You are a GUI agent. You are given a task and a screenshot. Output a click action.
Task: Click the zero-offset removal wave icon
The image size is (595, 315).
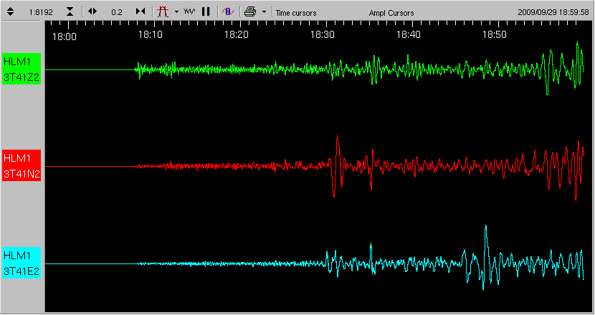coord(227,11)
